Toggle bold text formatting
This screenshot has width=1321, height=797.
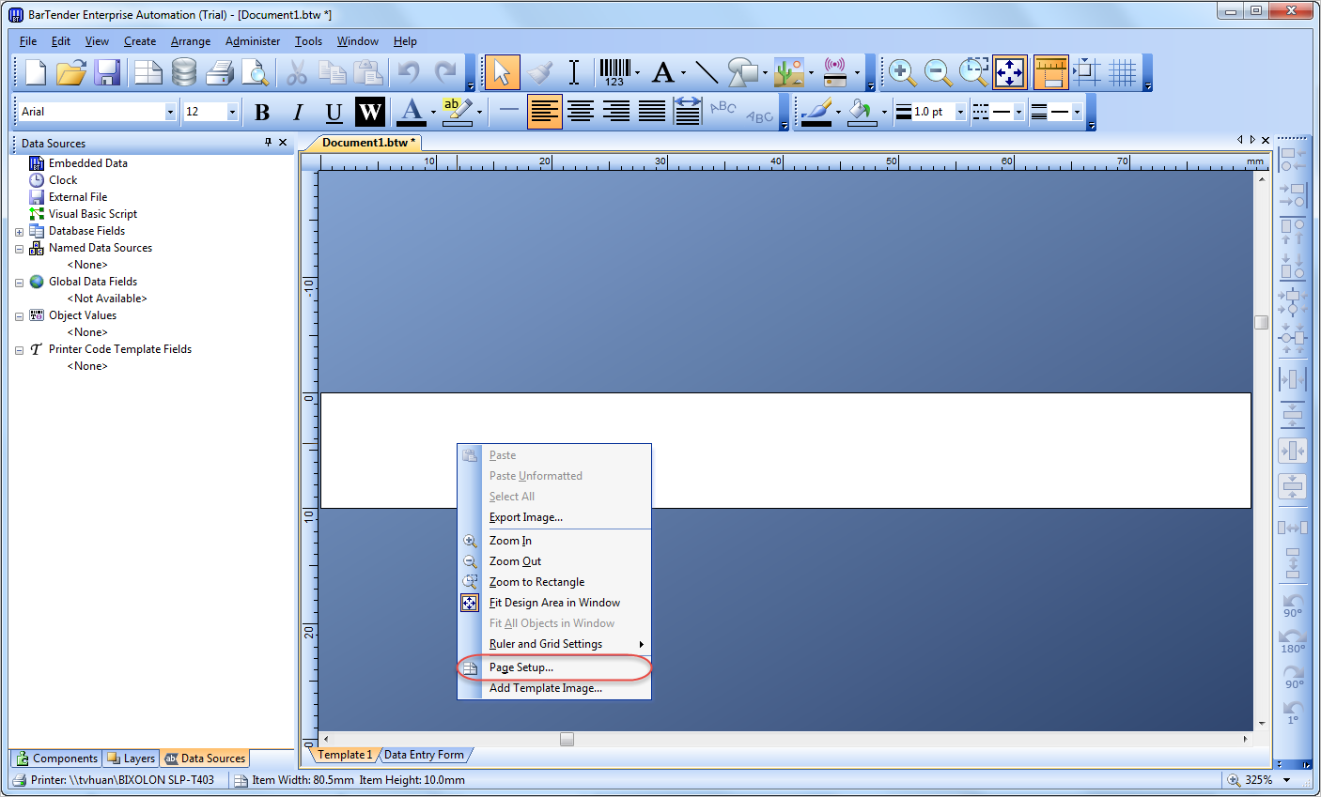tap(262, 112)
